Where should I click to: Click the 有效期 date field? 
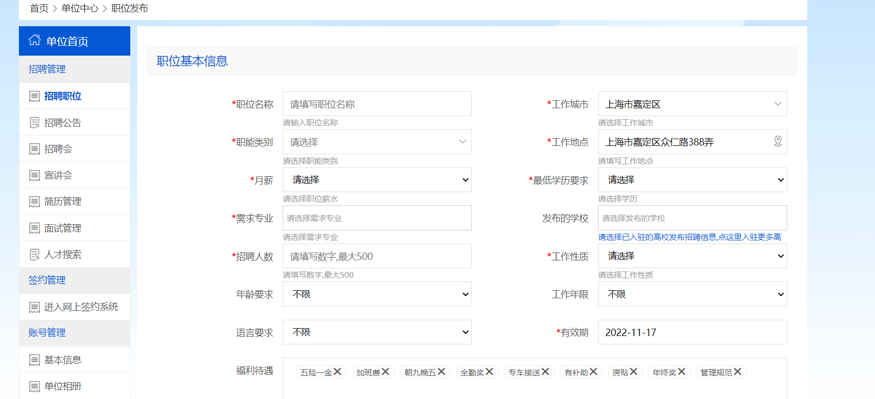[692, 332]
